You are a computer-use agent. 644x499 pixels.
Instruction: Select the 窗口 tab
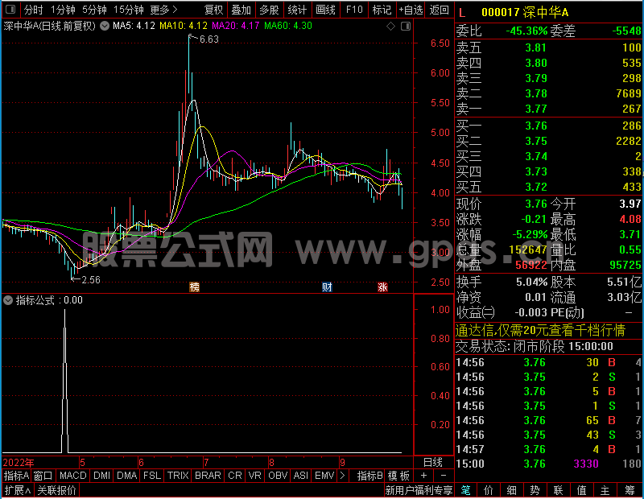coord(43,476)
